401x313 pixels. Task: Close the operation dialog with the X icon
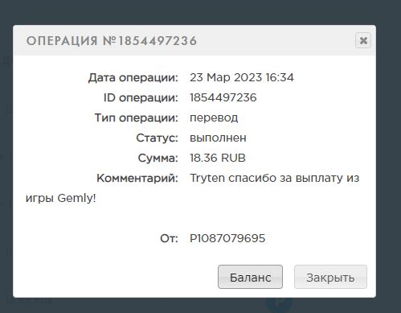point(363,40)
